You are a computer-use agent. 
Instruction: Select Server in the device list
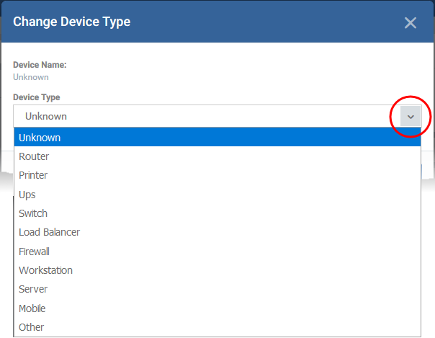pos(217,289)
